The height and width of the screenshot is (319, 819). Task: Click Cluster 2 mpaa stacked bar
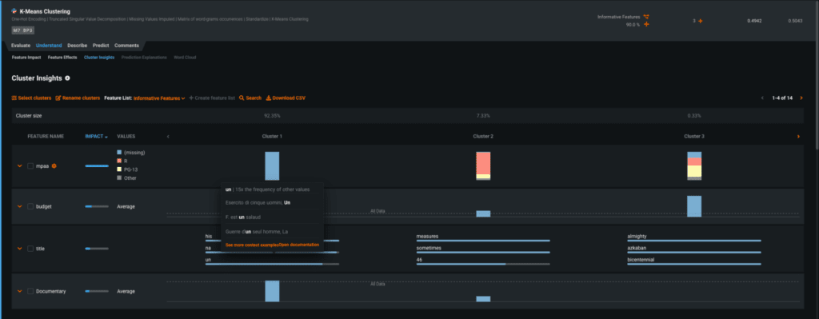[483, 166]
